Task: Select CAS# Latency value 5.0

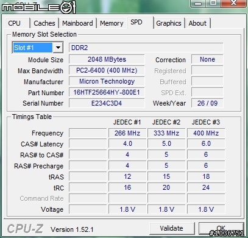Action: coord(166,144)
